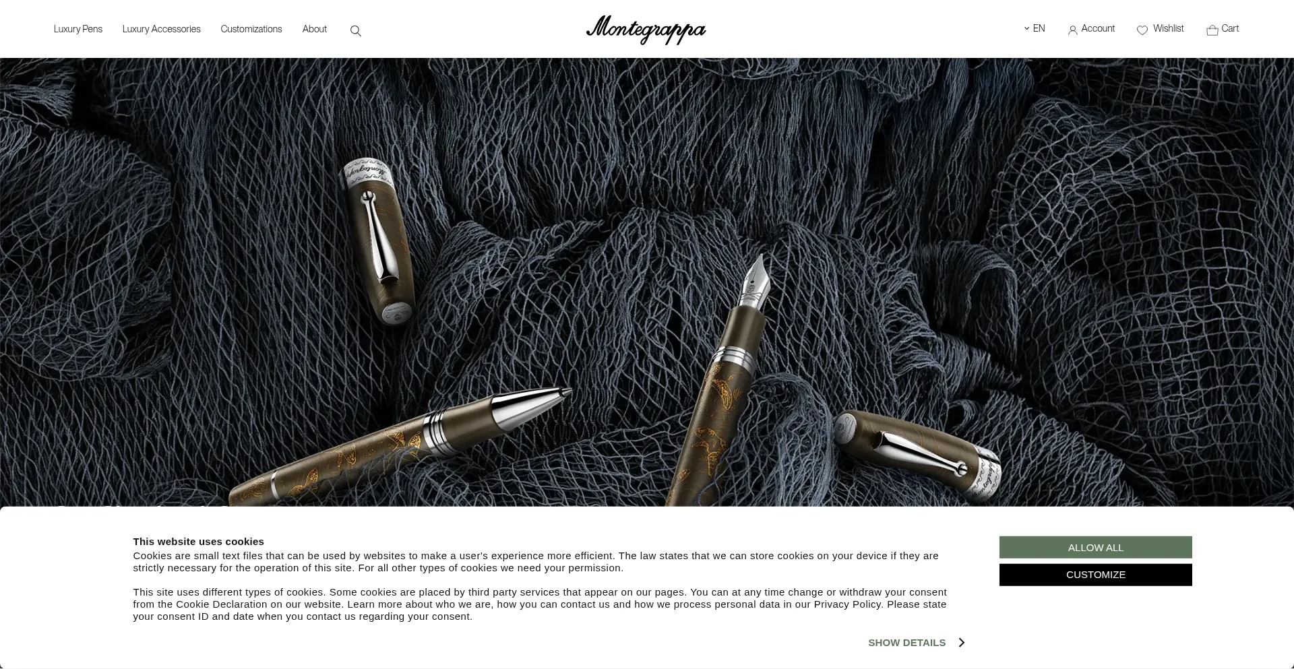Click the black Customize button

(x=1096, y=575)
